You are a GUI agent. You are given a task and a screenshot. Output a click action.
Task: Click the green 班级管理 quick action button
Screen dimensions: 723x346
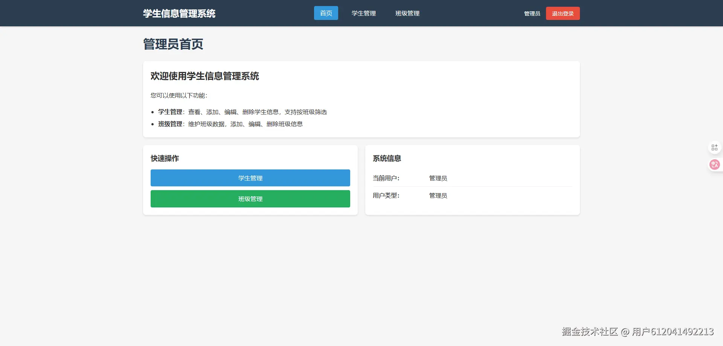click(250, 199)
